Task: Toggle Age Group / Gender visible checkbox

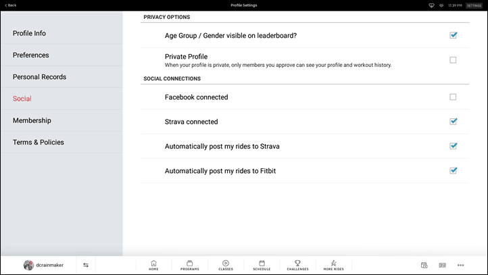Action: (x=453, y=35)
